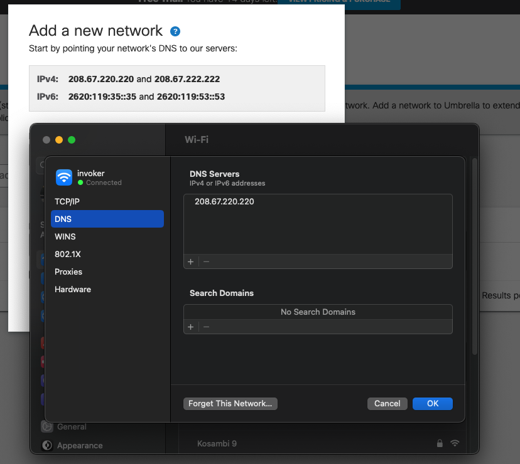Viewport: 520px width, 464px height.
Task: Show the Hardware tab
Action: click(x=73, y=289)
